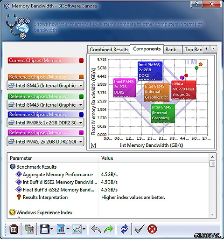Screen dimensions: 224x239
Task: Toggle the magenta Reference Chipset/Memory swatch
Action: 81,132
